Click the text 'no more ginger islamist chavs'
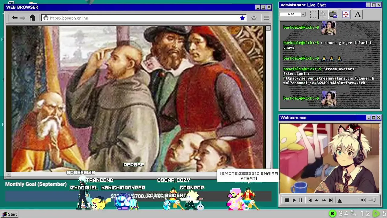387x218 pixels. [327, 45]
